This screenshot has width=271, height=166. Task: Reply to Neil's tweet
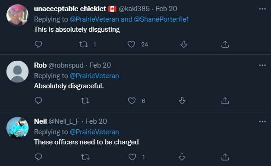[38, 157]
